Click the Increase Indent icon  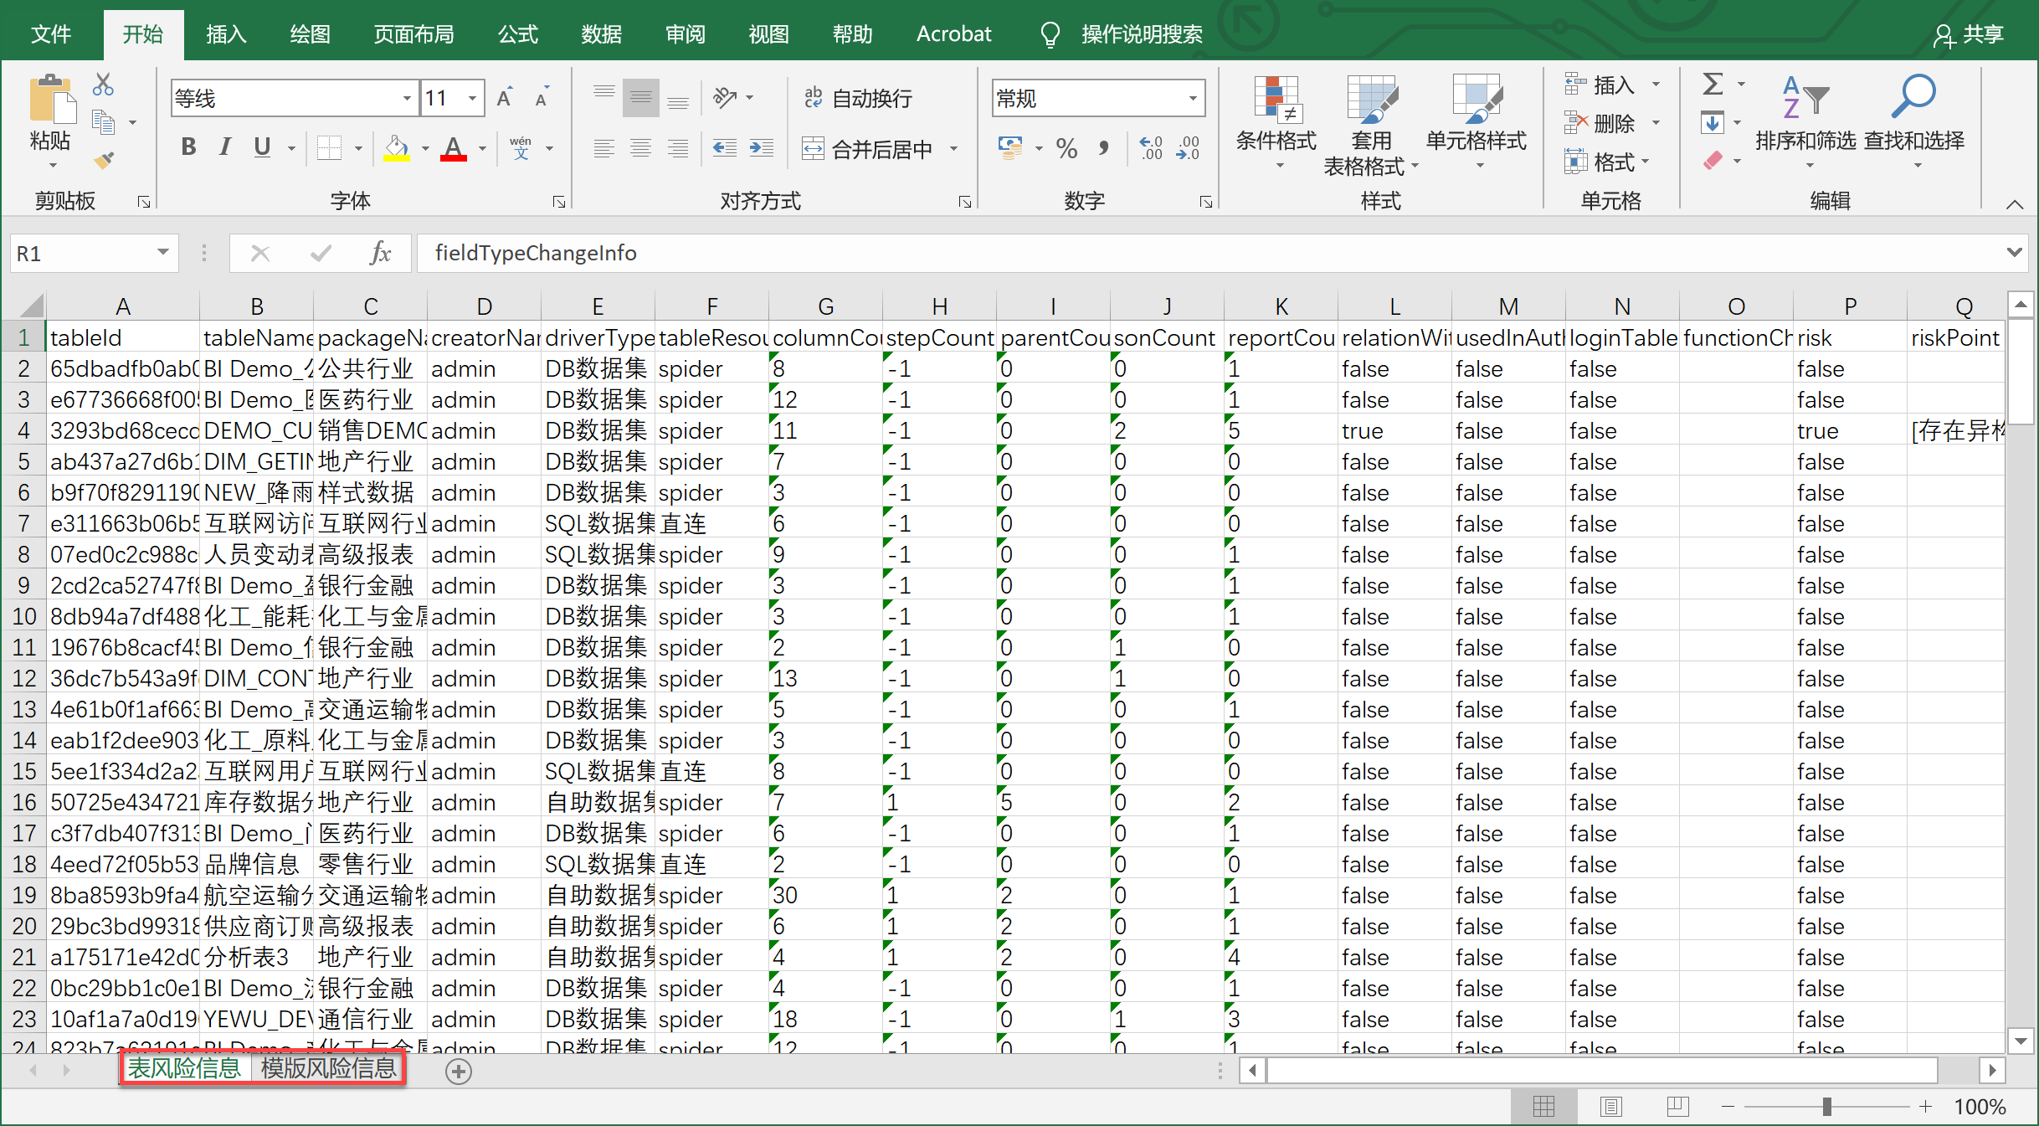(x=761, y=149)
